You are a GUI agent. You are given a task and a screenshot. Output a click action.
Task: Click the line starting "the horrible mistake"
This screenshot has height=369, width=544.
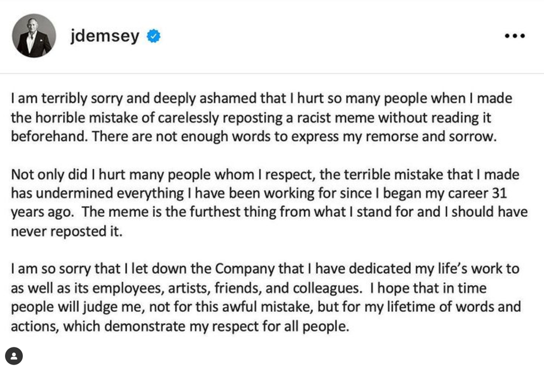pyautogui.click(x=250, y=118)
